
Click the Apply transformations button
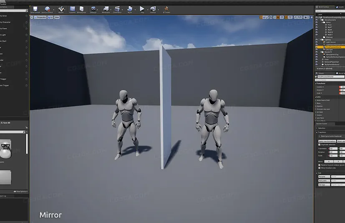point(327,141)
